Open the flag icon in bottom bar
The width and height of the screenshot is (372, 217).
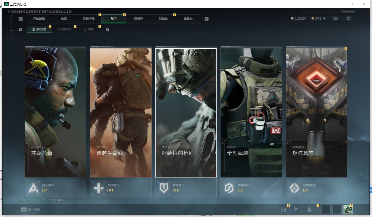pos(296,209)
